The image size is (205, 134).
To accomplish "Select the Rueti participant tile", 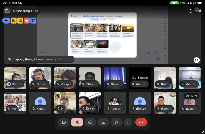I will coord(165,78).
